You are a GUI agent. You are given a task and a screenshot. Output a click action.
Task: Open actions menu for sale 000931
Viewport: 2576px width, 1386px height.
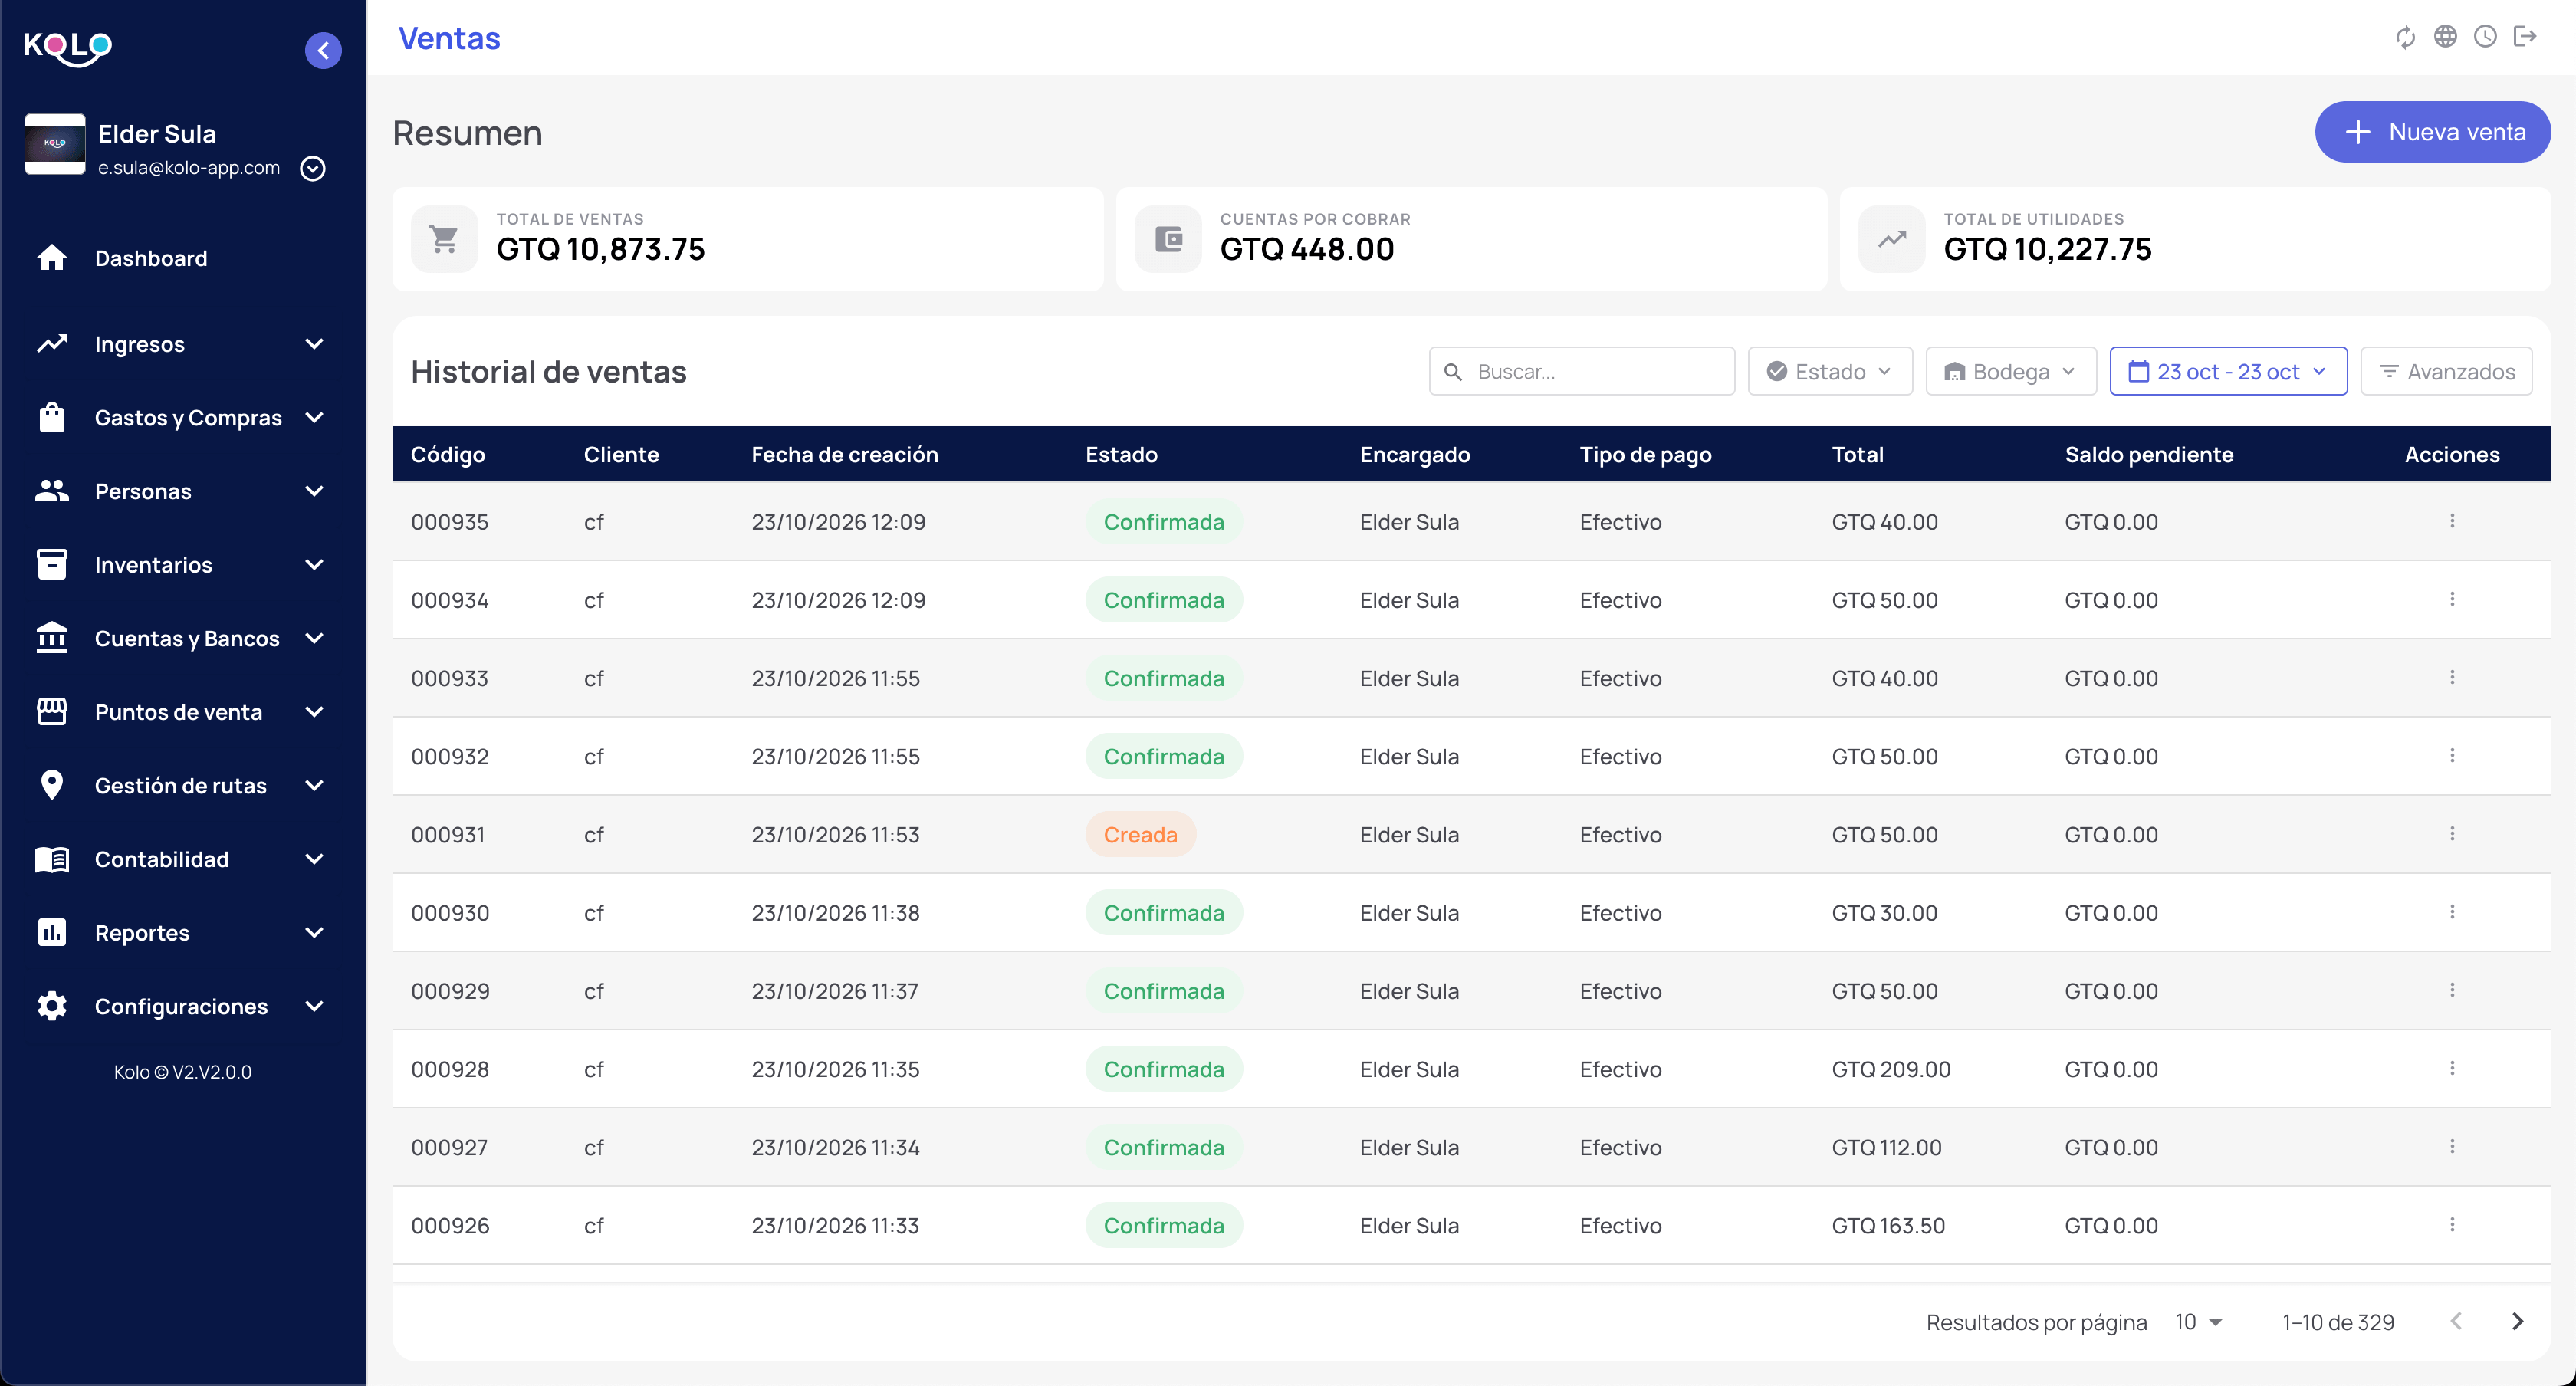click(2452, 834)
